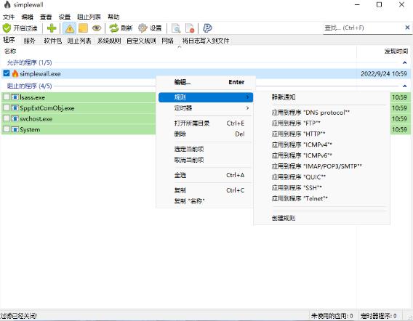The image size is (413, 321).
Task: Open the 帮助 menu
Action: point(113,17)
